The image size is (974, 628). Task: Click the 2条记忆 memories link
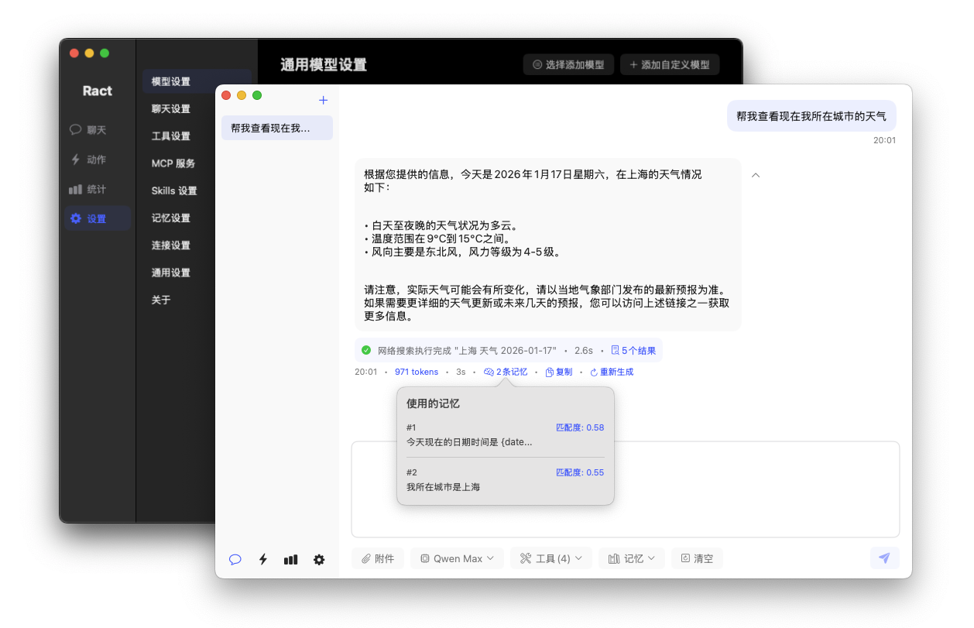pos(506,372)
